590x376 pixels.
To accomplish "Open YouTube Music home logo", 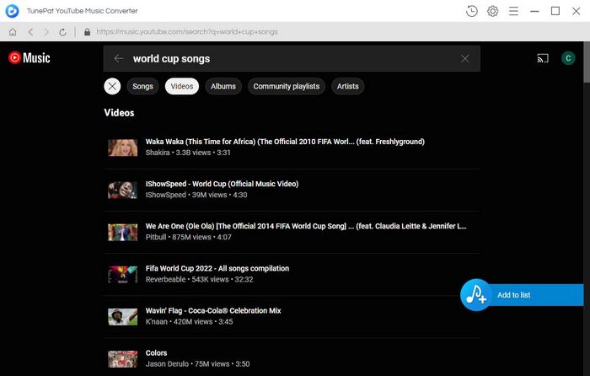I will 29,58.
